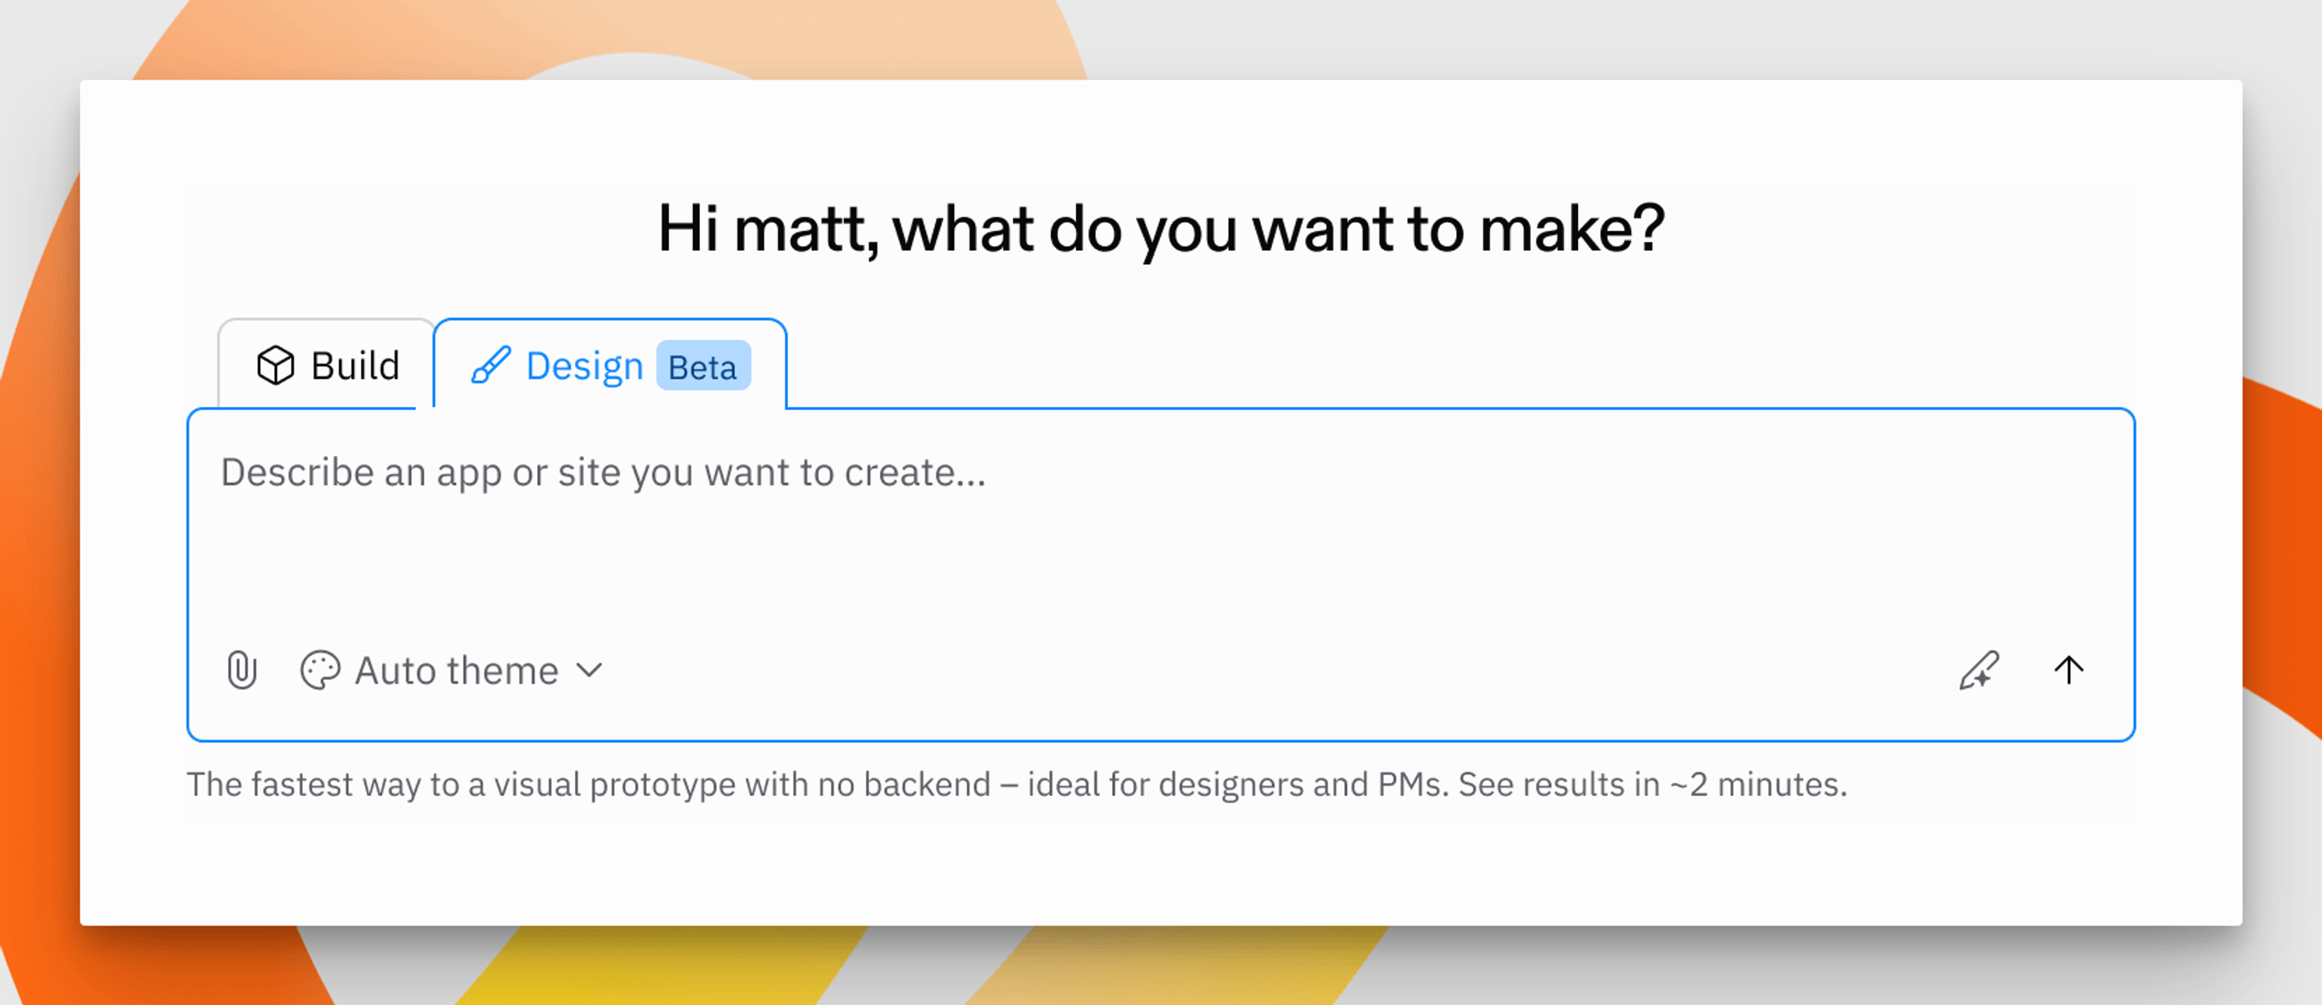Select the Design tab
This screenshot has height=1005, width=2322.
pyautogui.click(x=610, y=366)
